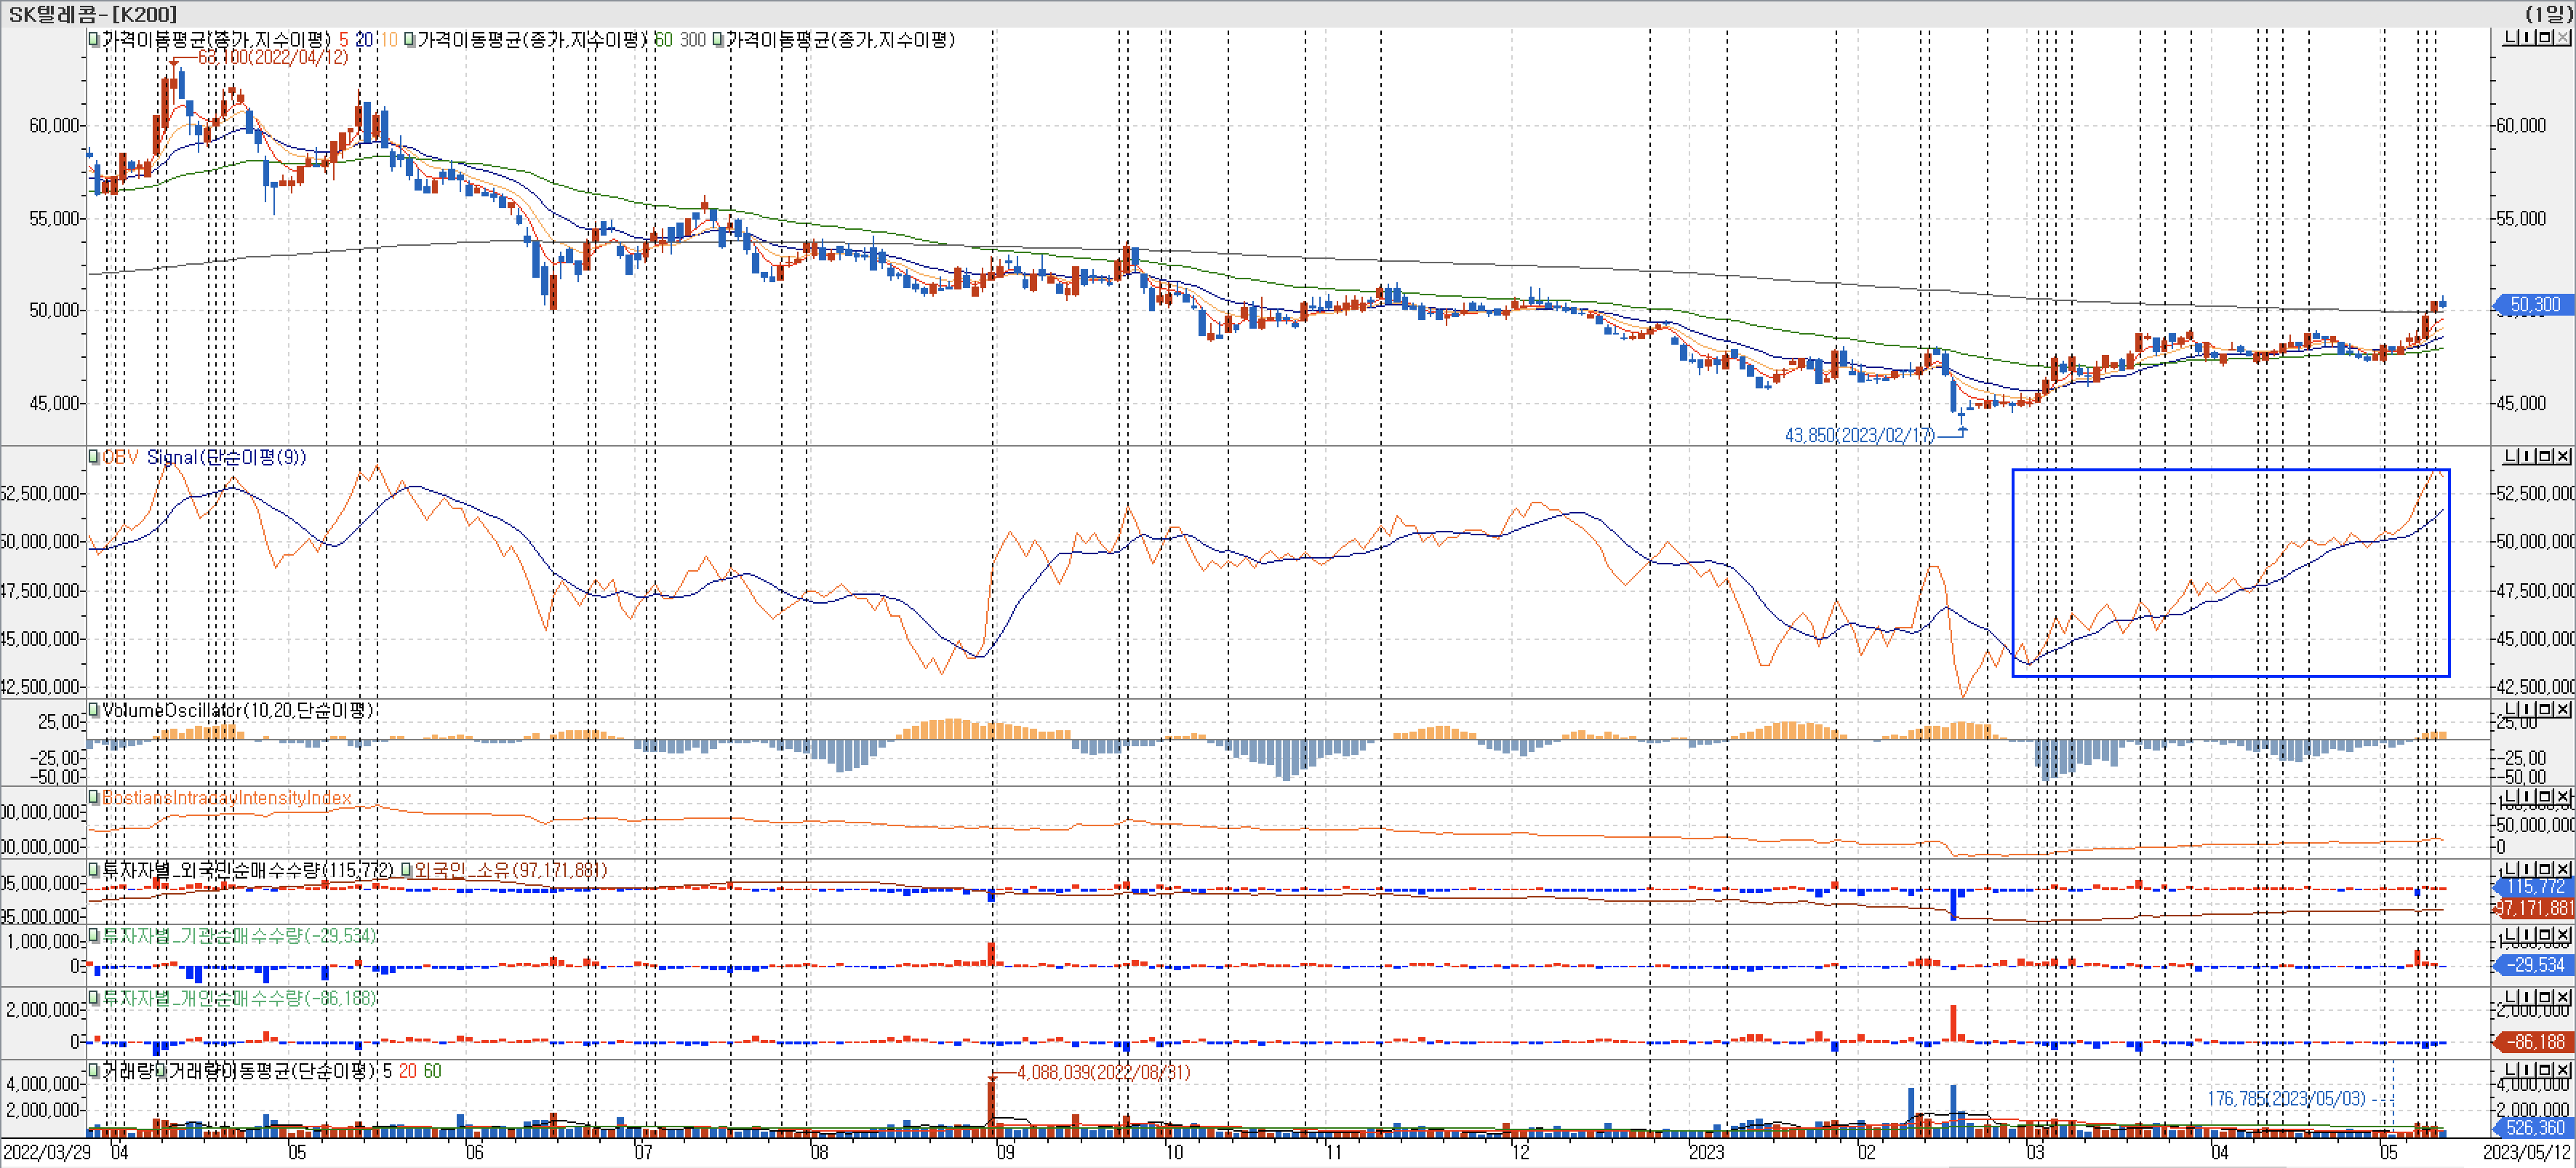The width and height of the screenshot is (2576, 1168).
Task: Click the Signal(단순이평(9)) label
Action: [x=226, y=457]
